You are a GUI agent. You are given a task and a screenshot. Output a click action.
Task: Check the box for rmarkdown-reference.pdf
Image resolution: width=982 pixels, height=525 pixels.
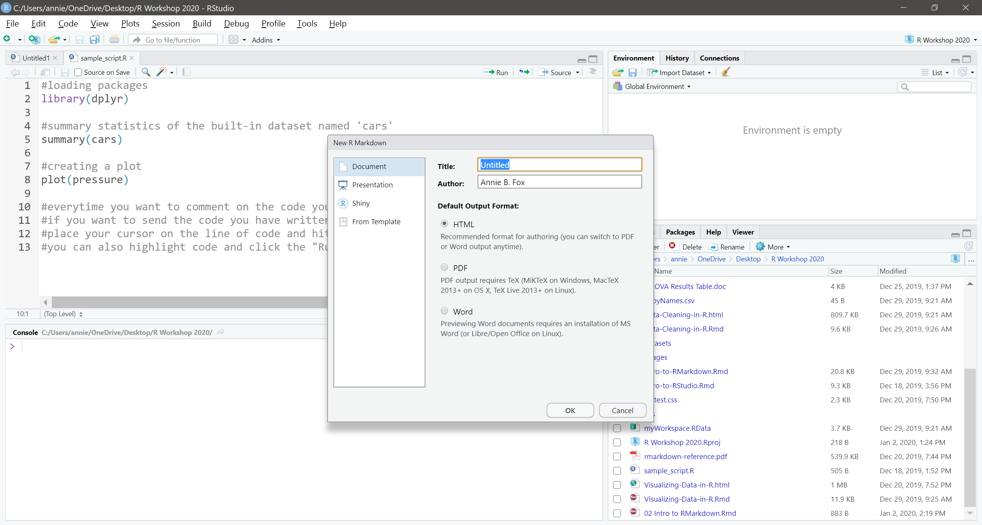click(x=617, y=457)
